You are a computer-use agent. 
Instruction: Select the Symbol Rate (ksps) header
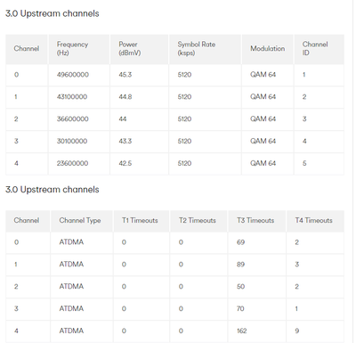point(197,48)
